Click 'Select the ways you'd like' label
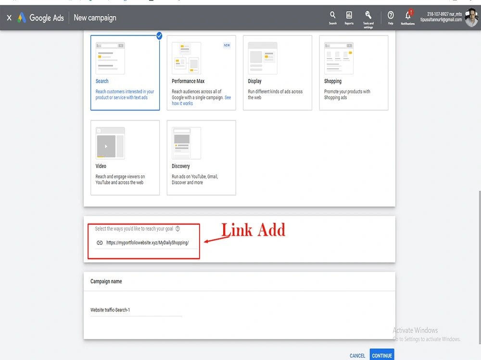Viewport: 481px width, 360px height. (134, 228)
